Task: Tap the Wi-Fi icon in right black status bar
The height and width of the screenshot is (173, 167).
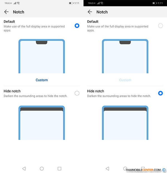Action: point(102,3)
